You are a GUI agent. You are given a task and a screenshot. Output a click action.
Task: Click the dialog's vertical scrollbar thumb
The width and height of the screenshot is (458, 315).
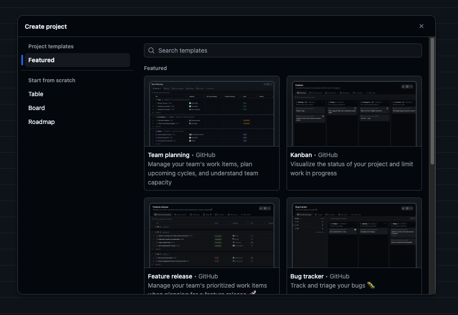[432, 101]
